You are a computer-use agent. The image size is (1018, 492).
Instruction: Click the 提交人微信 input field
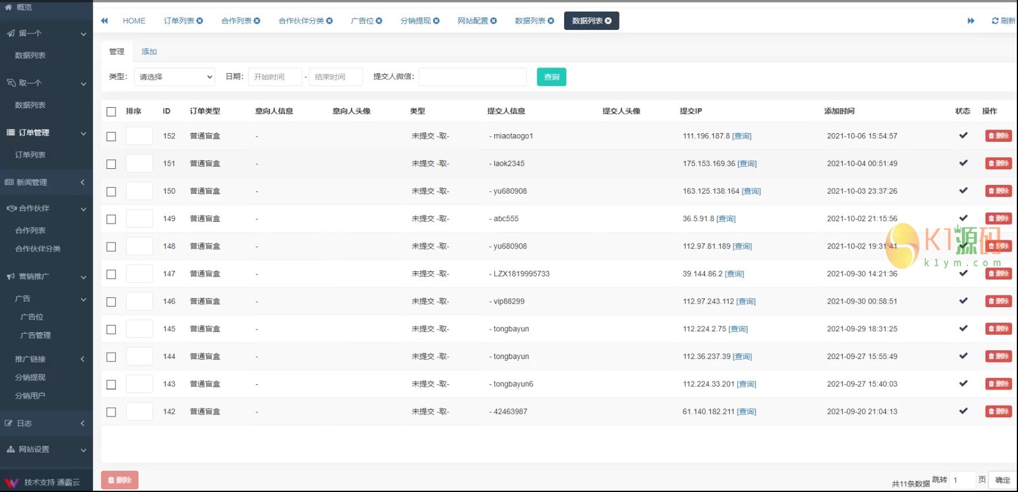point(472,77)
